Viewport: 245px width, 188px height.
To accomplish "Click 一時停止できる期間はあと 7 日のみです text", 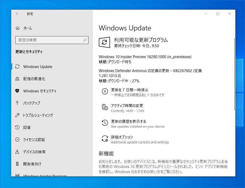I will point(138,95).
